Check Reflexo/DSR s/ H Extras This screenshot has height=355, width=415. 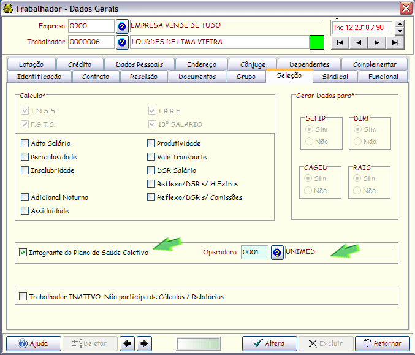click(151, 184)
